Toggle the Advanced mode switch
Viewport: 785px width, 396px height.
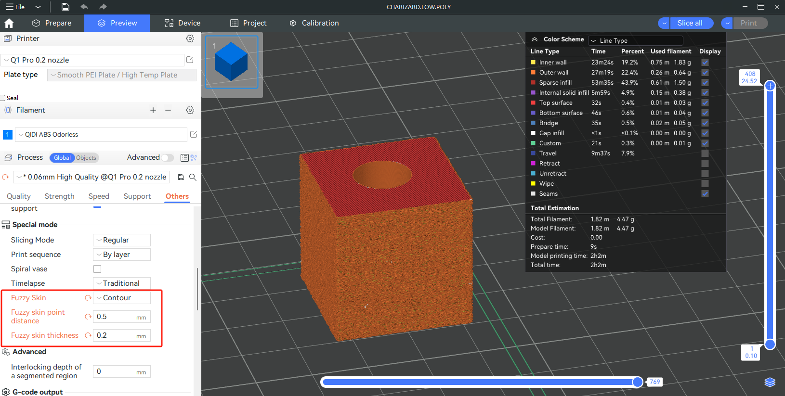(167, 158)
